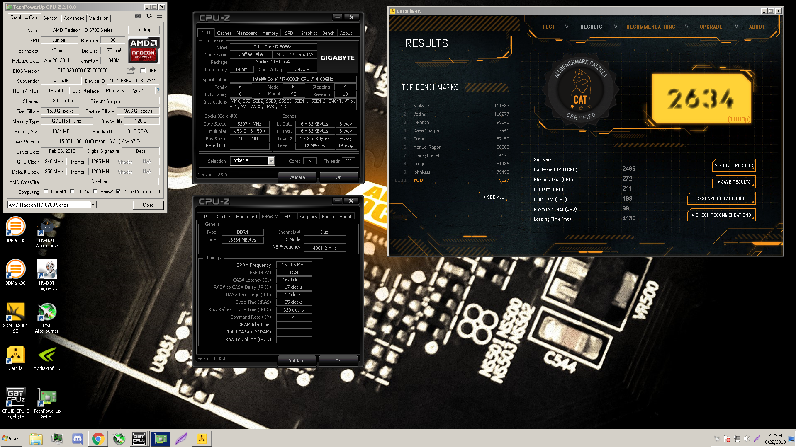Open the TechPowerUp GPU-Z desktop shortcut
The height and width of the screenshot is (447, 796).
[47, 403]
